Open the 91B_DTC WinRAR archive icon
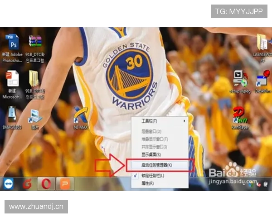Screen dimensions: 272x218 [x=35, y=41]
